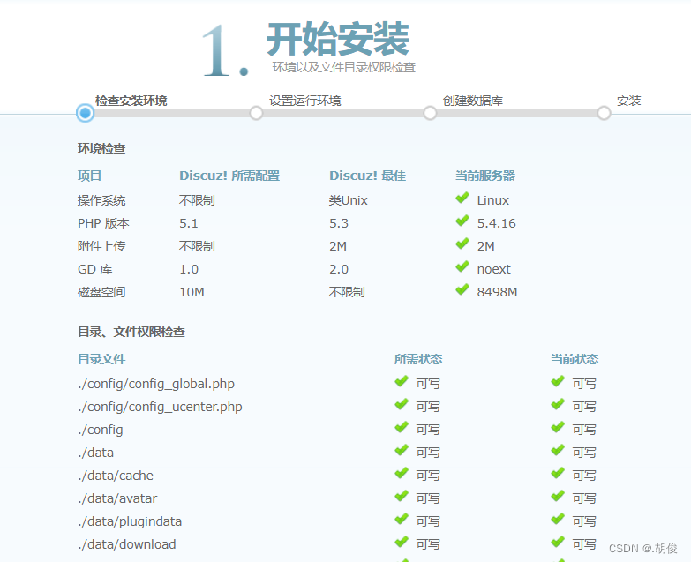Select the 检查安装环境 step marker
The image size is (691, 562).
(85, 113)
